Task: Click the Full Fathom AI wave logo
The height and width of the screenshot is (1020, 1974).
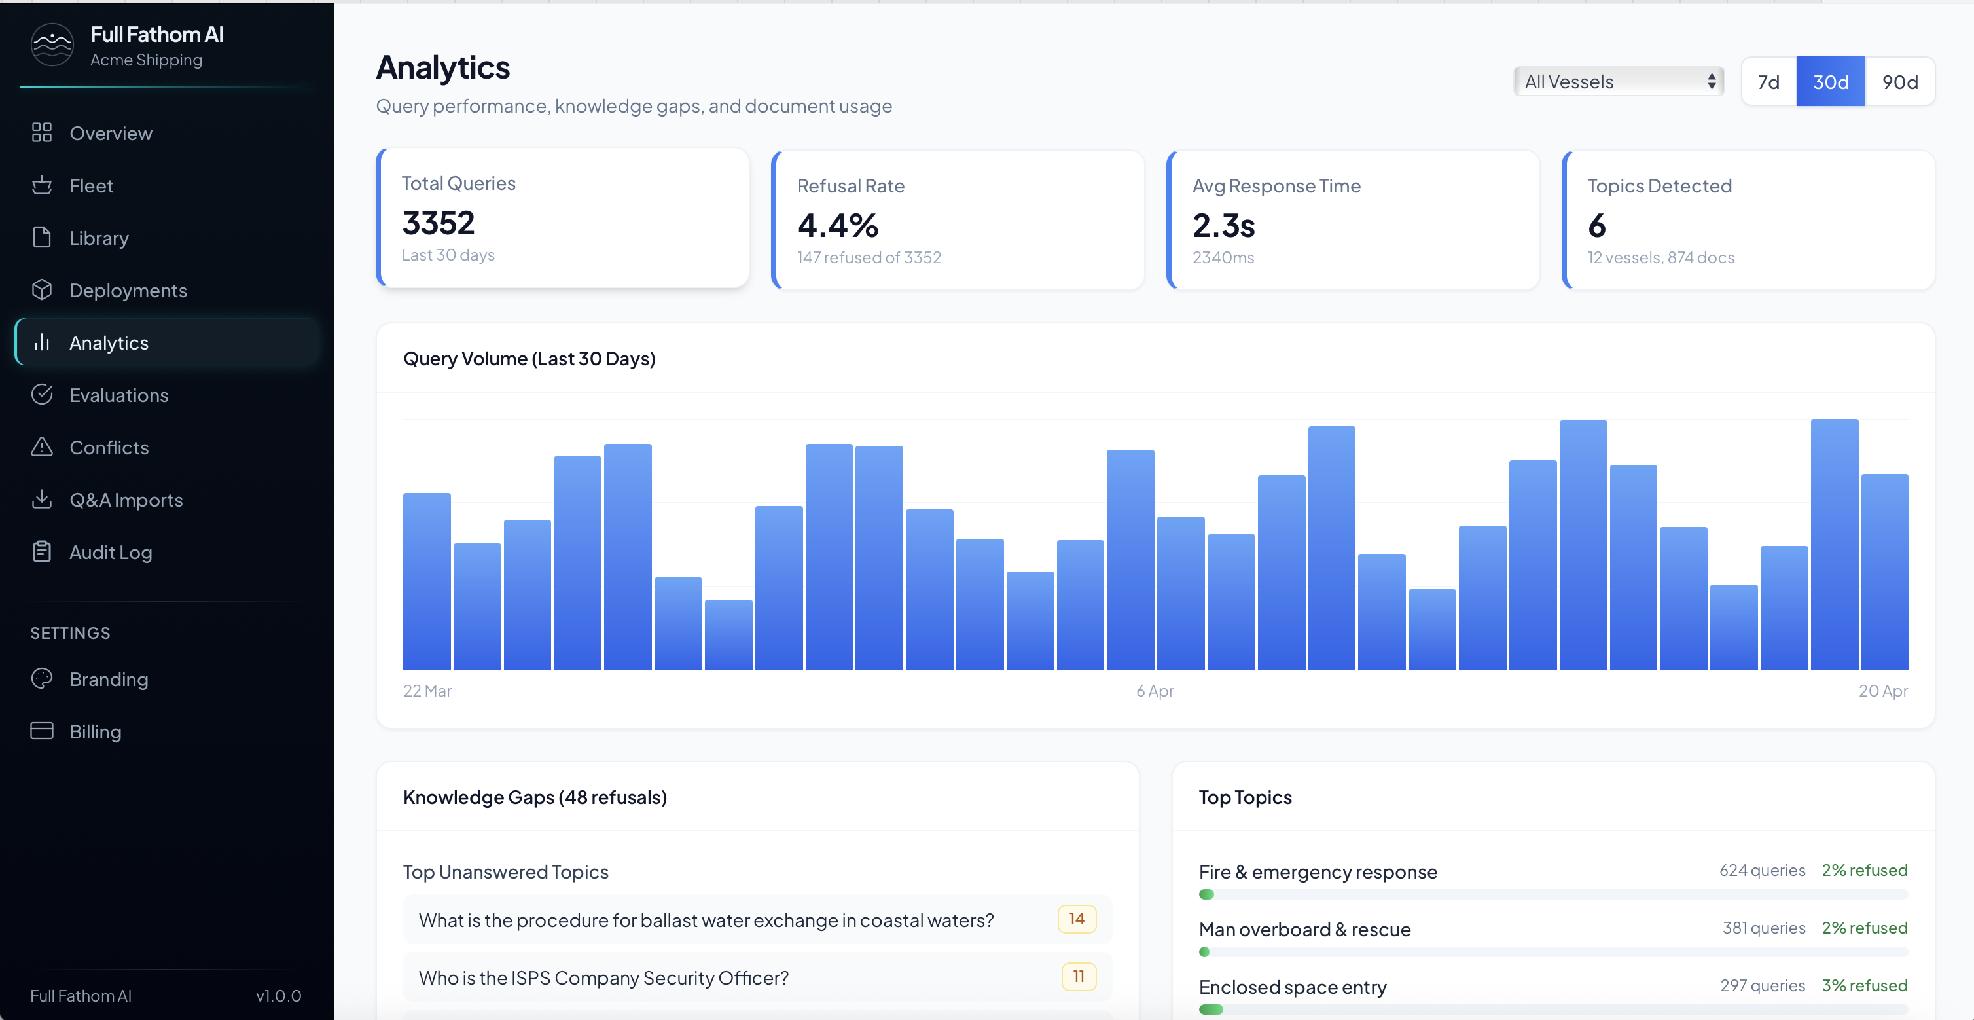Action: [x=52, y=45]
